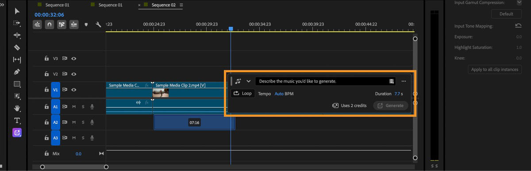
Task: Solo the A2 track
Action: pos(83,122)
